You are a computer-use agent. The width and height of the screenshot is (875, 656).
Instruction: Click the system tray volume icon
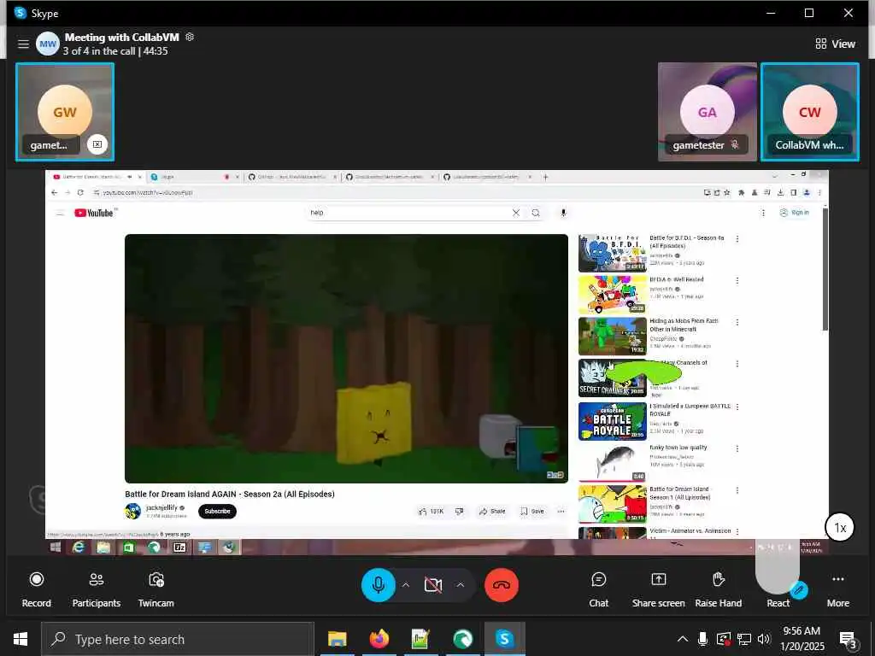click(x=764, y=639)
